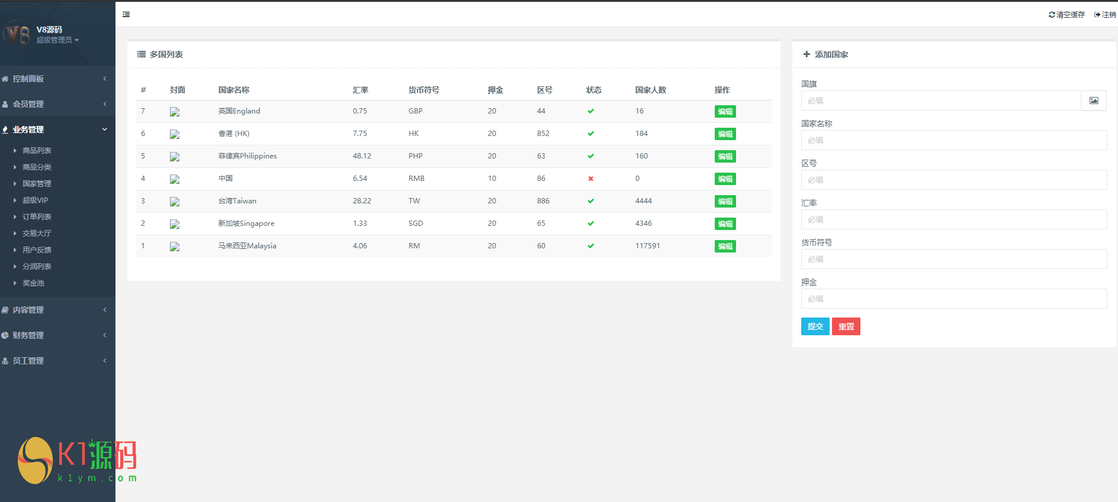Click the V8 logo avatar
Screen dimensions: 1118x502
[x=17, y=34]
